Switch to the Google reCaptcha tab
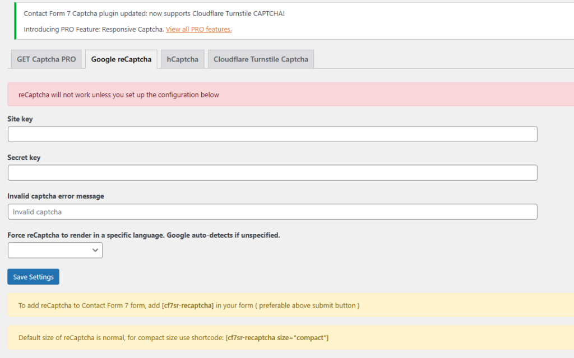The height and width of the screenshot is (358, 574). pyautogui.click(x=121, y=59)
